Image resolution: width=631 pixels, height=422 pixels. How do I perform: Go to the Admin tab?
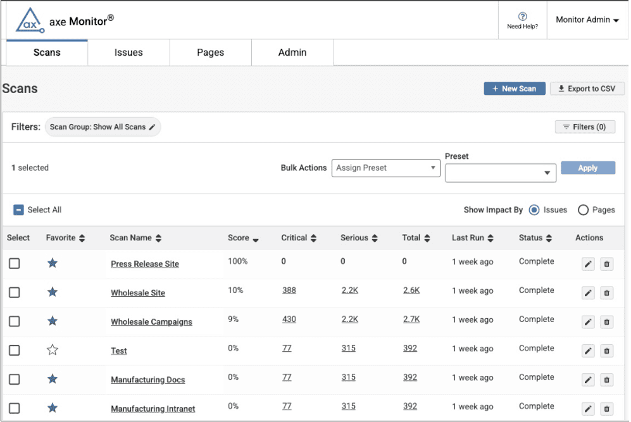click(x=292, y=53)
